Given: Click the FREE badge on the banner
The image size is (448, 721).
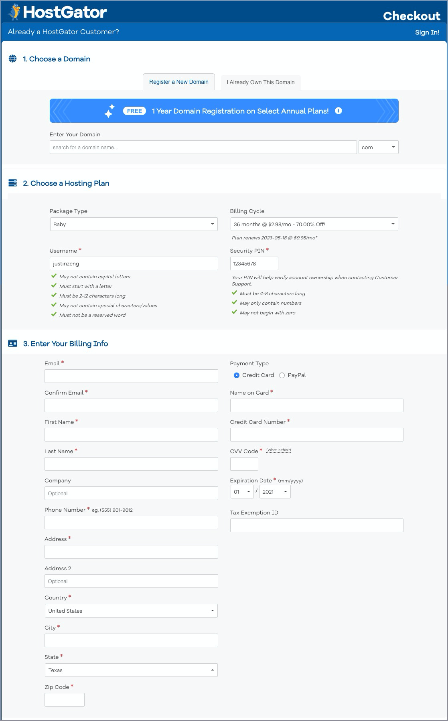Looking at the screenshot, I should point(134,111).
